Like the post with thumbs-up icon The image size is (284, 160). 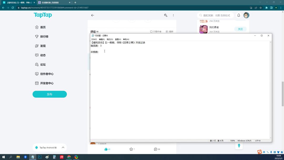tap(106, 149)
